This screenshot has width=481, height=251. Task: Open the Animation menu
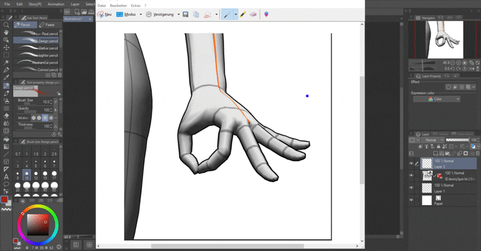coord(56,4)
